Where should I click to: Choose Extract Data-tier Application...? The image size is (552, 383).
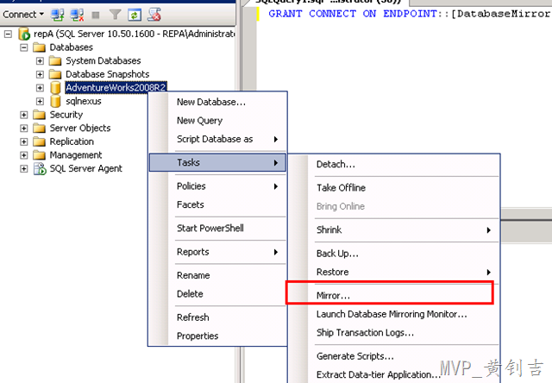tap(394, 375)
